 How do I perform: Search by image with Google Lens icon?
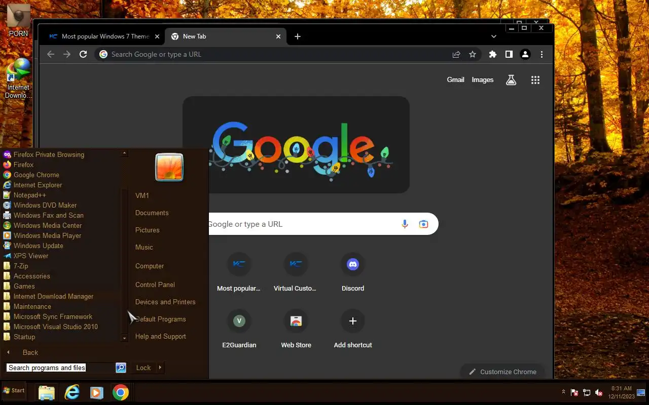click(x=423, y=224)
